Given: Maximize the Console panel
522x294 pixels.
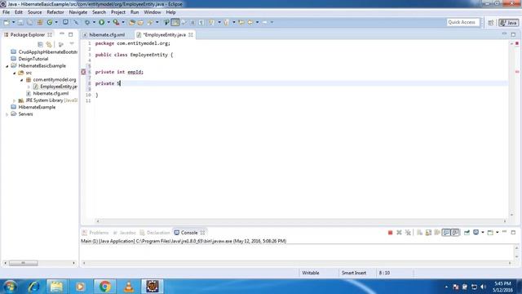Looking at the screenshot, I should tap(513, 232).
